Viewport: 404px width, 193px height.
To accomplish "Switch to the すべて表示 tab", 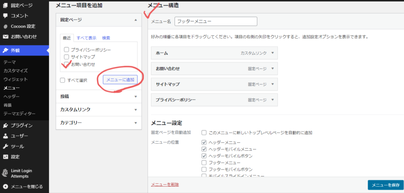I will 86,38.
